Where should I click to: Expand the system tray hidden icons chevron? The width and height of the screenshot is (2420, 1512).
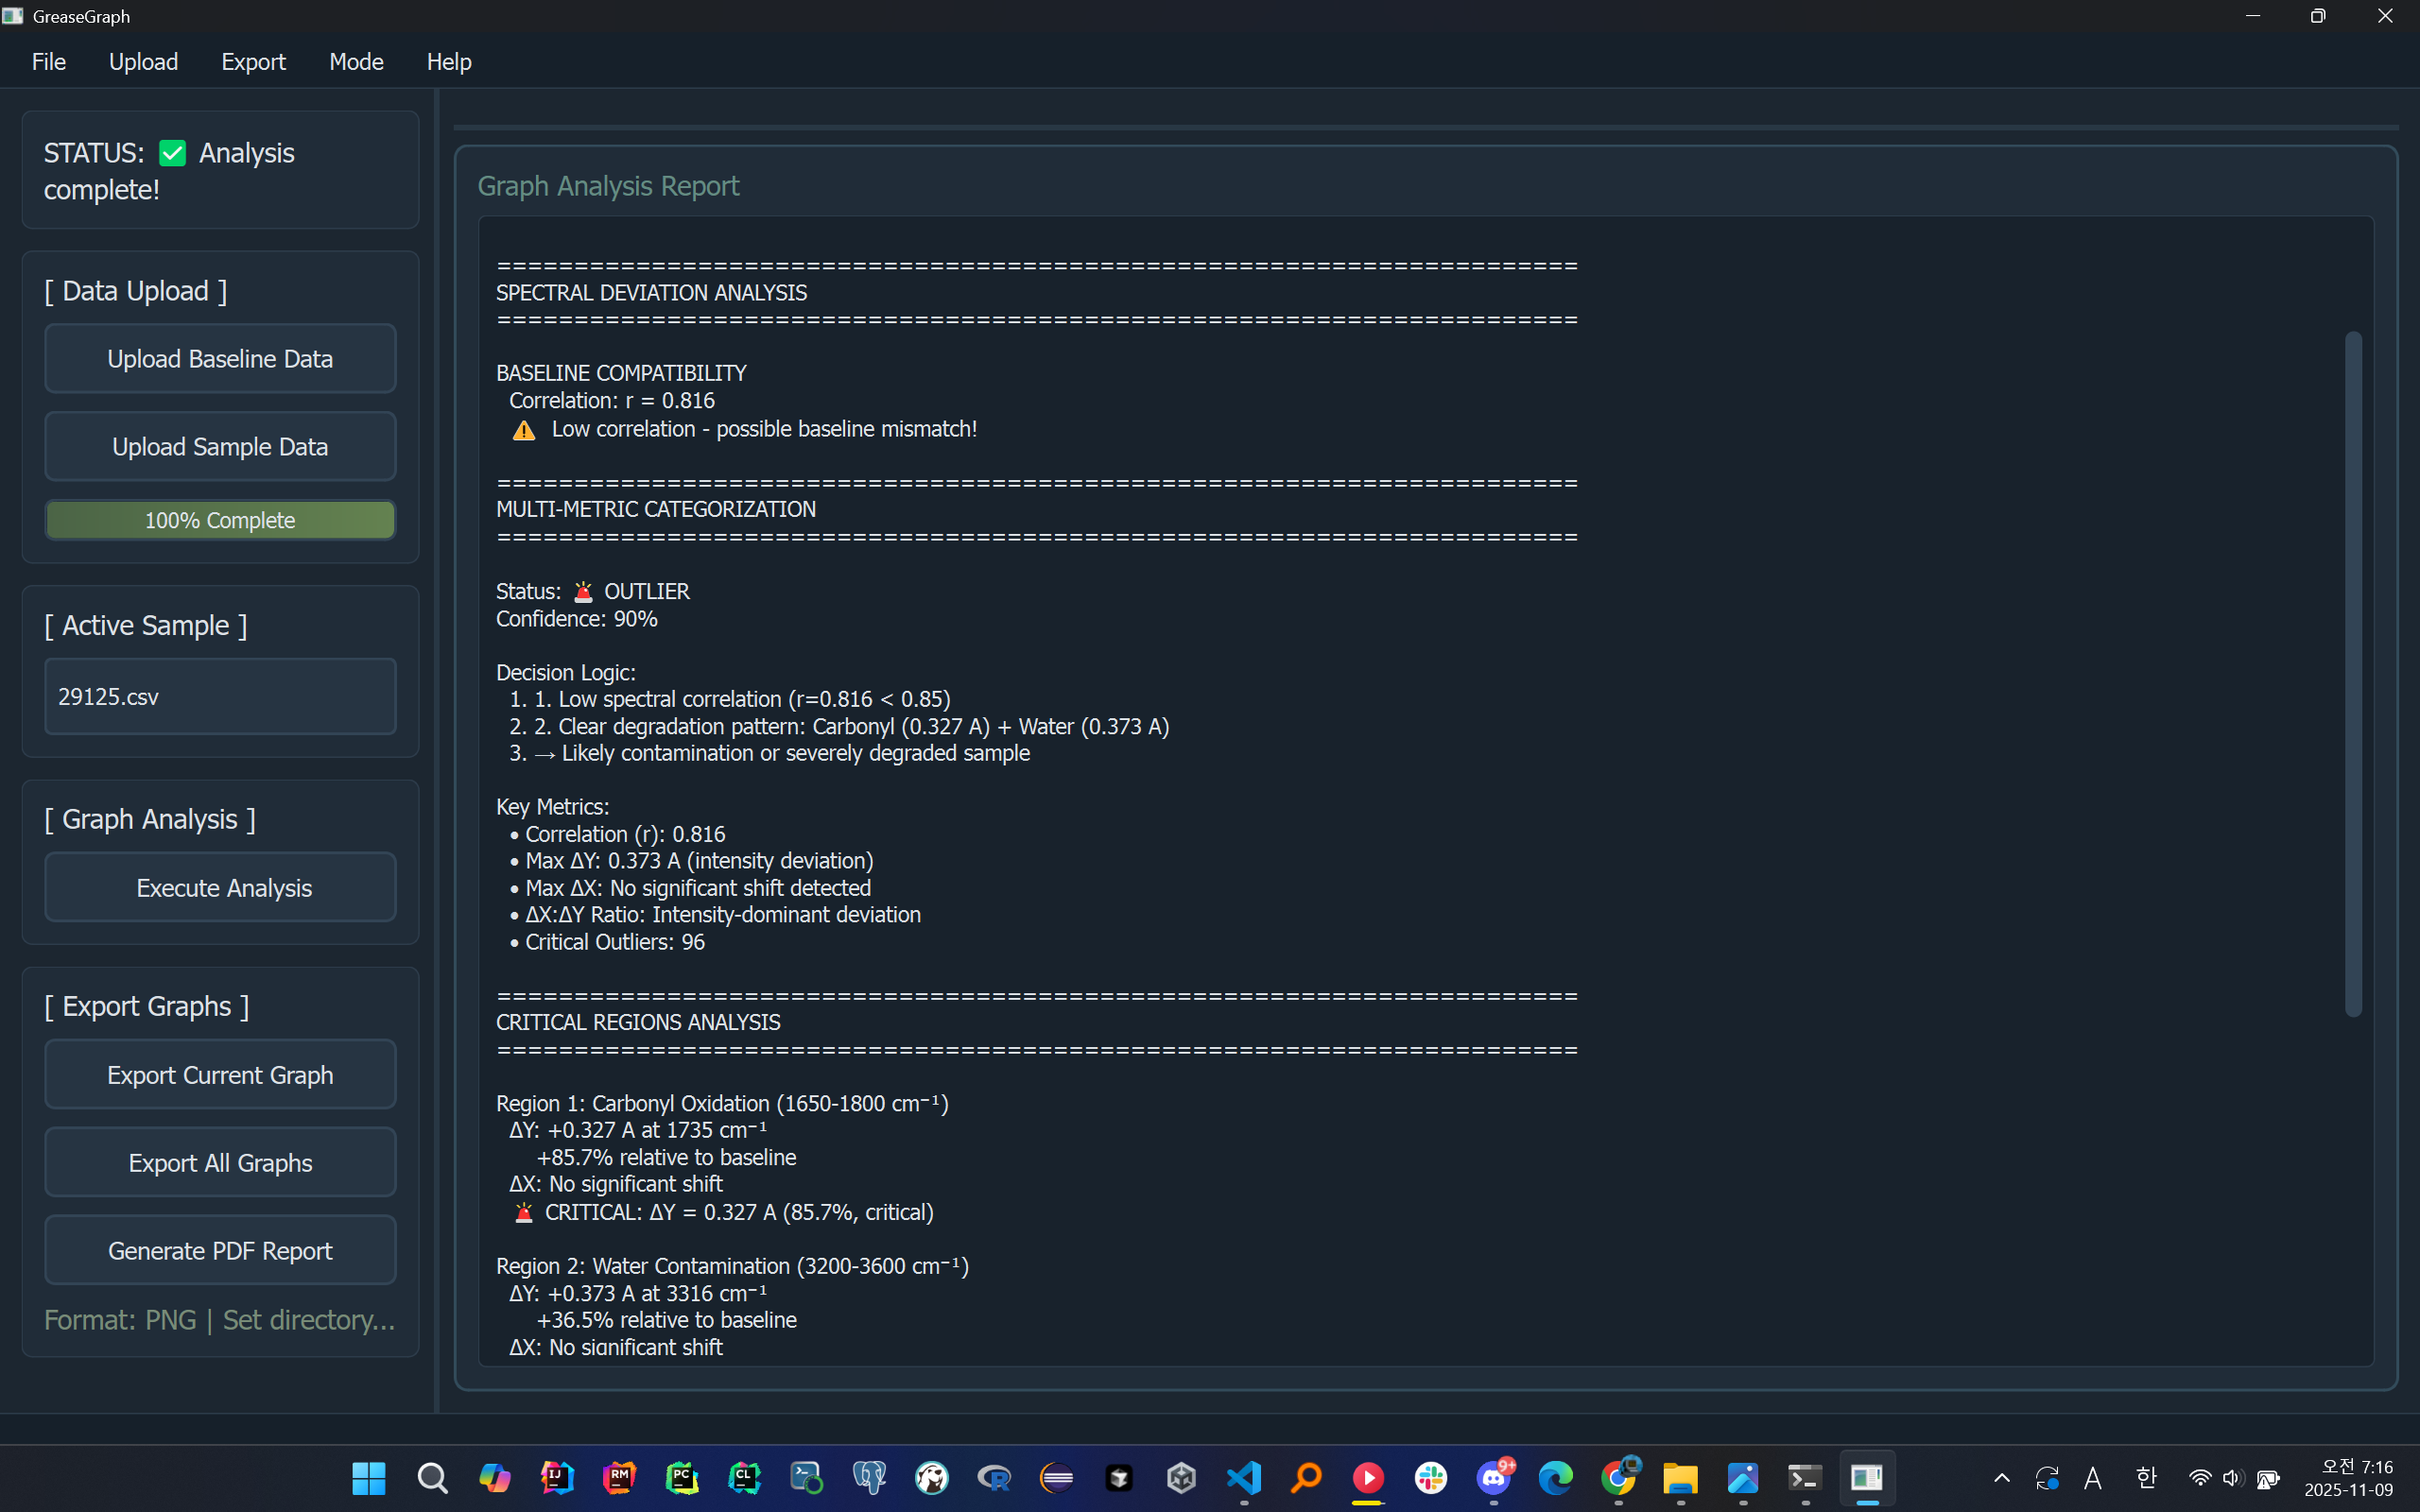(x=2002, y=1478)
